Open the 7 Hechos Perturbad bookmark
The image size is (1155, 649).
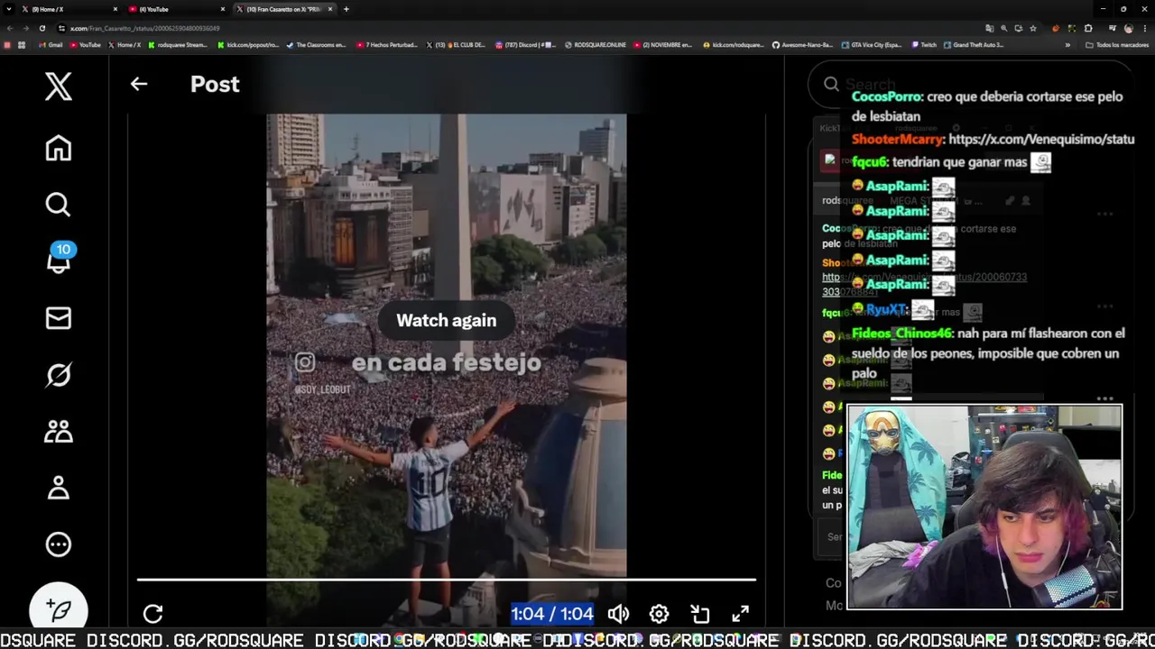(387, 45)
